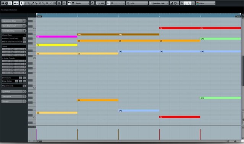Screen dimensions: 244x144
Task: Click the Show Info line icon
Action: pos(3,3)
